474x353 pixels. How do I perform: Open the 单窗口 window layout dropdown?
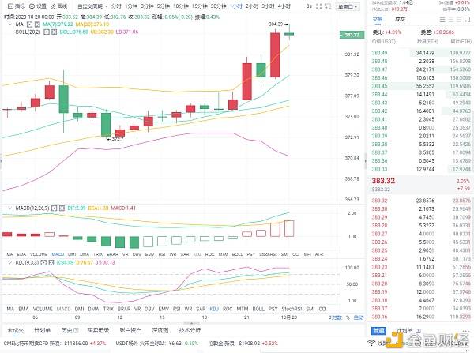346,6
